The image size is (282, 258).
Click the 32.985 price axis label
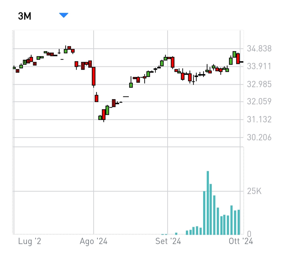[x=259, y=84]
